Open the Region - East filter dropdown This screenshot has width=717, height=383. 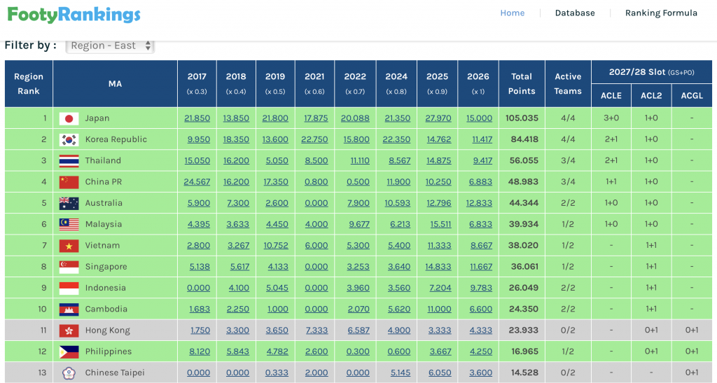110,46
